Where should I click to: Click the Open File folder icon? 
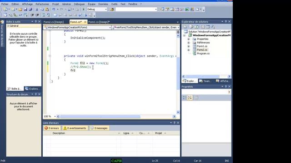point(20,9)
